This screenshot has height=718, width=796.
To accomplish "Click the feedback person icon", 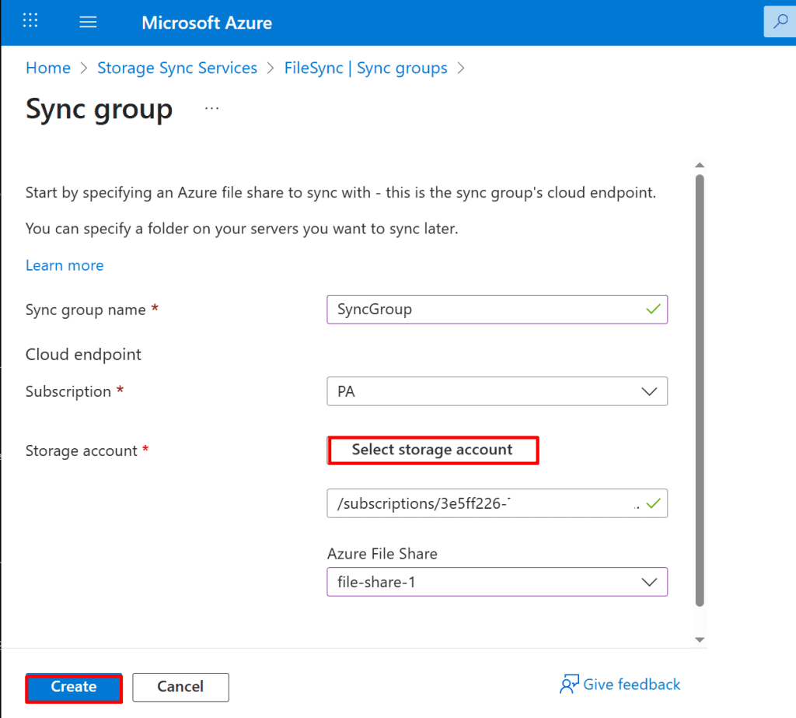I will click(569, 685).
